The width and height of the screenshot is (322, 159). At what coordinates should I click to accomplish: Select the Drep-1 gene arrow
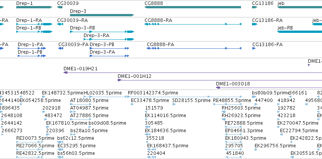34,7
